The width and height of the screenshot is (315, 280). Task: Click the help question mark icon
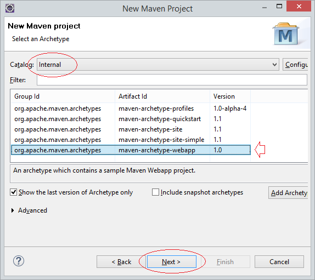click(19, 261)
